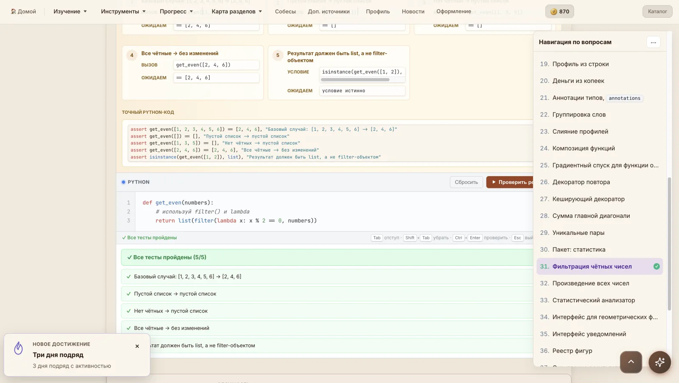Click the Все тесты пройдены (5/5) banner

point(327,257)
